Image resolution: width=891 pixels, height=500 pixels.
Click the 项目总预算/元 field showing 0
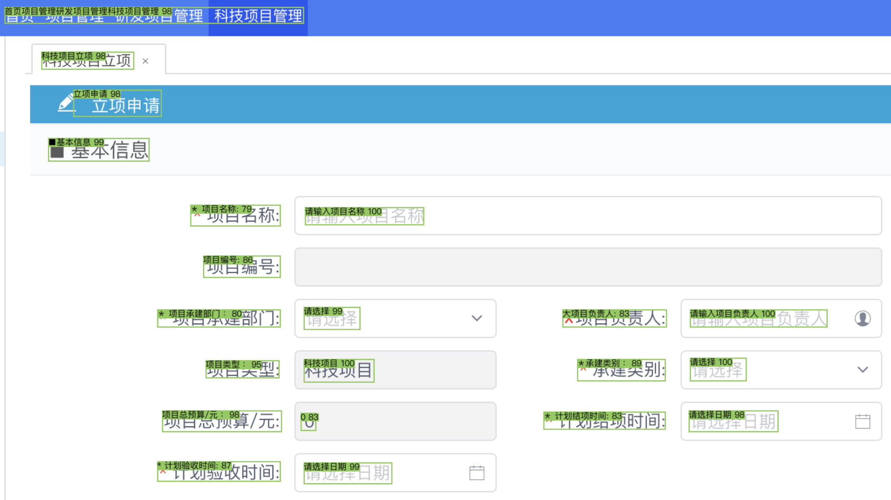coord(394,421)
